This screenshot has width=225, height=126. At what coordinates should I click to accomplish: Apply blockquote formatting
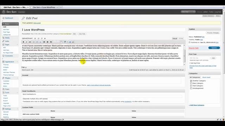point(40,42)
